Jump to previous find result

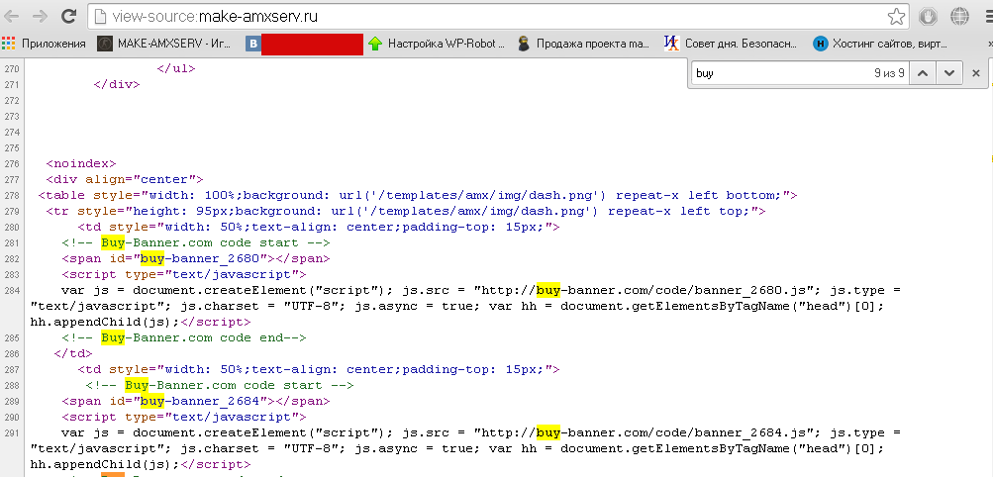tap(923, 73)
